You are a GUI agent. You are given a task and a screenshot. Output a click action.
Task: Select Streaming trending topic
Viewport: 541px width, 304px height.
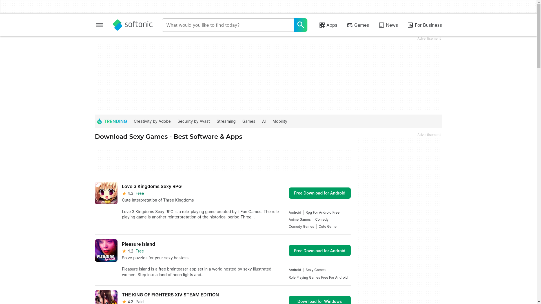tap(226, 121)
